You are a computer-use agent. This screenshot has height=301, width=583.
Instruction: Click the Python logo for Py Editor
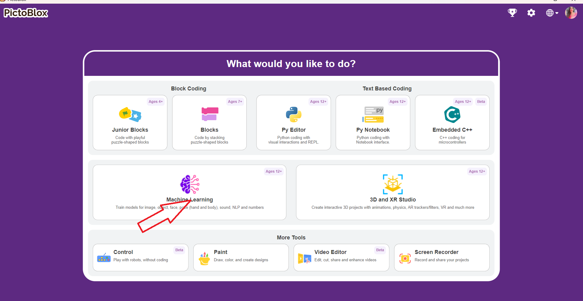tap(294, 114)
